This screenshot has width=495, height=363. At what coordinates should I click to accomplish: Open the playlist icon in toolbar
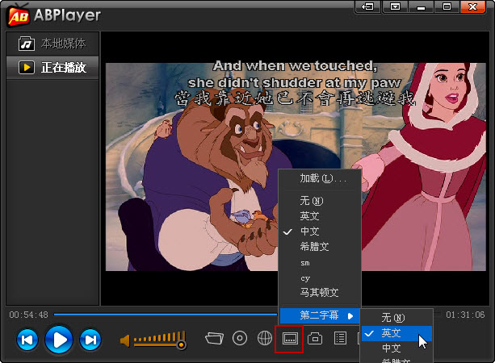point(340,339)
